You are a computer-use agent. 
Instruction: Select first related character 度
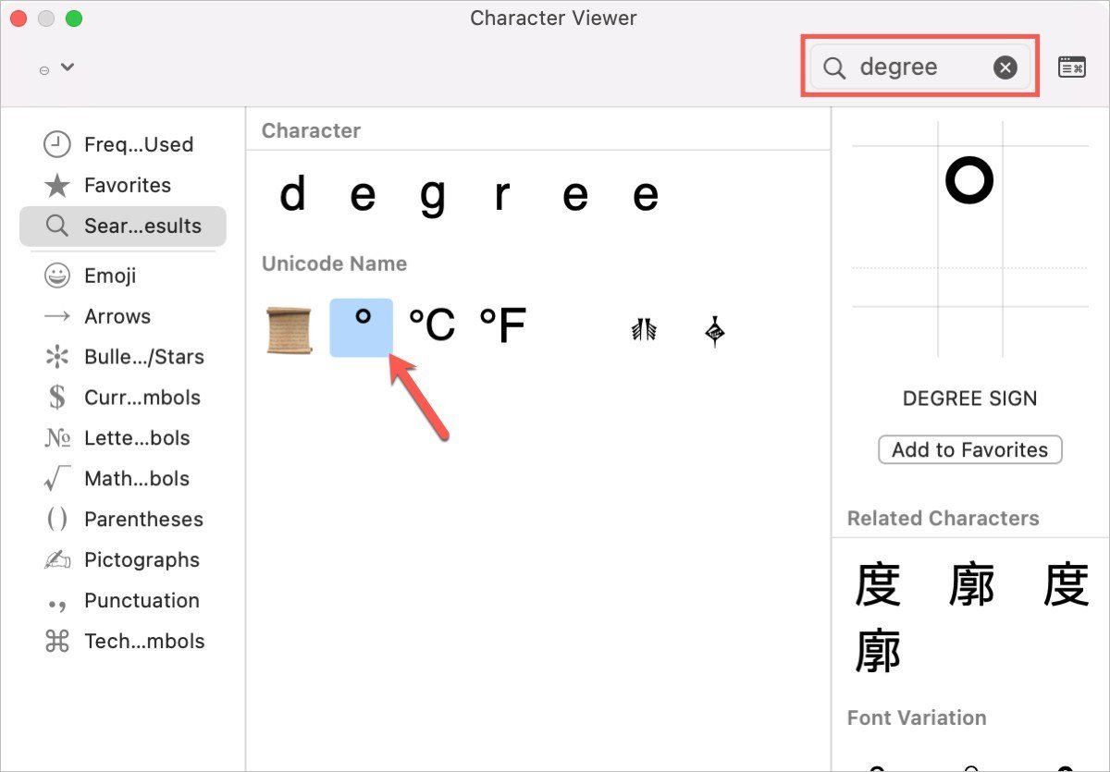point(878,586)
